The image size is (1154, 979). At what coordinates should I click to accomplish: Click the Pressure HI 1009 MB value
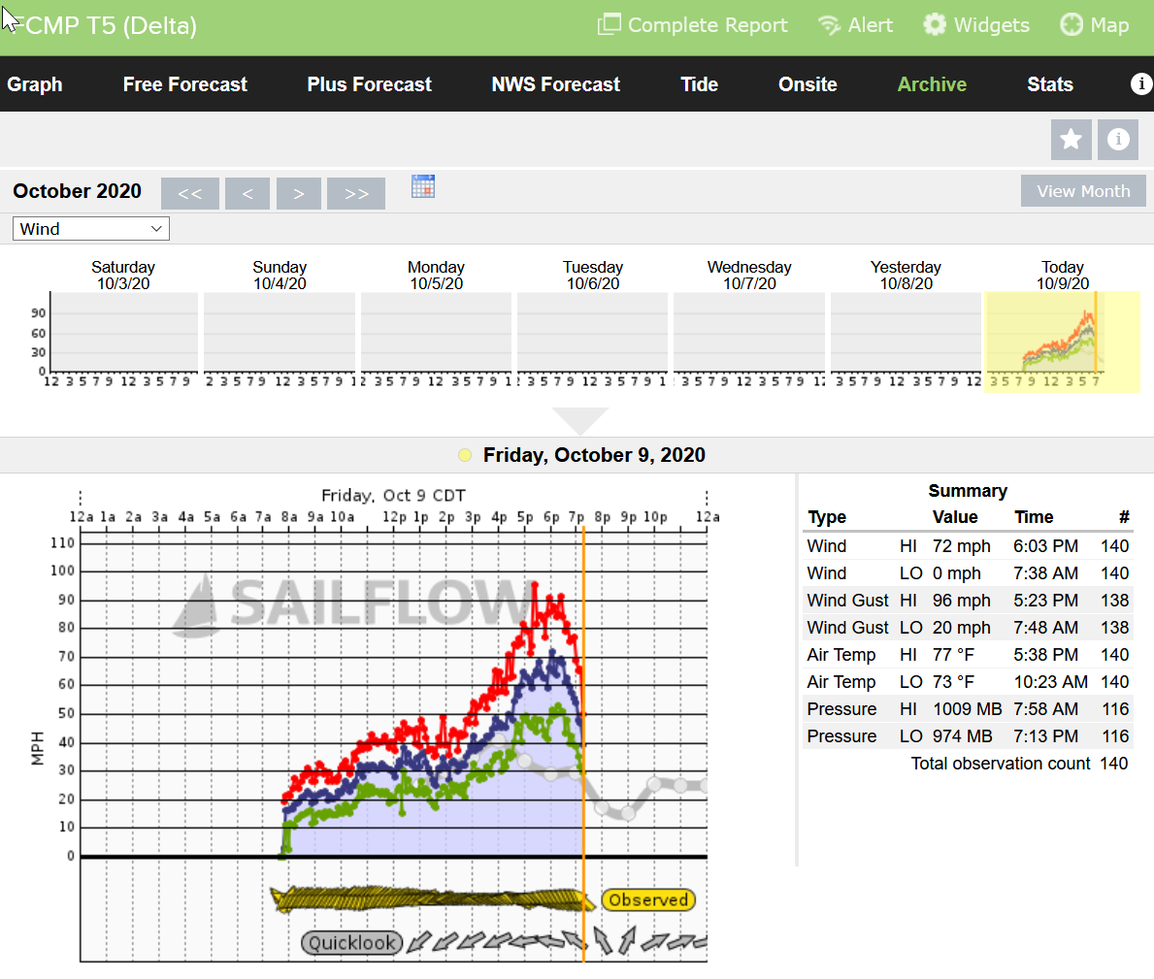coord(967,710)
